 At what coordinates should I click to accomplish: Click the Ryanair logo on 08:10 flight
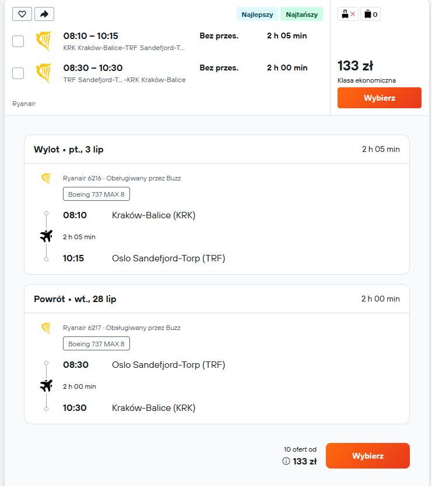pos(44,41)
